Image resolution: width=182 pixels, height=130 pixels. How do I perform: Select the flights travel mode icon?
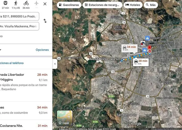[36, 3]
